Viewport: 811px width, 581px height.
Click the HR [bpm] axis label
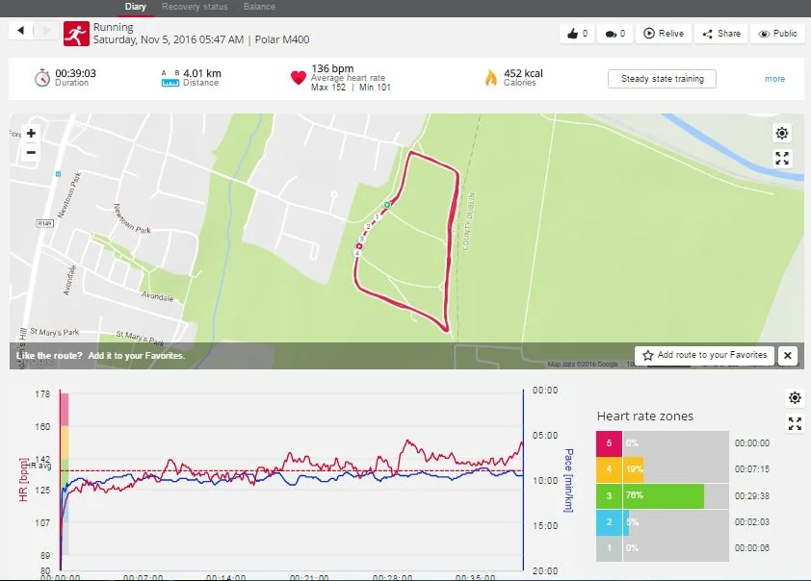coord(23,480)
